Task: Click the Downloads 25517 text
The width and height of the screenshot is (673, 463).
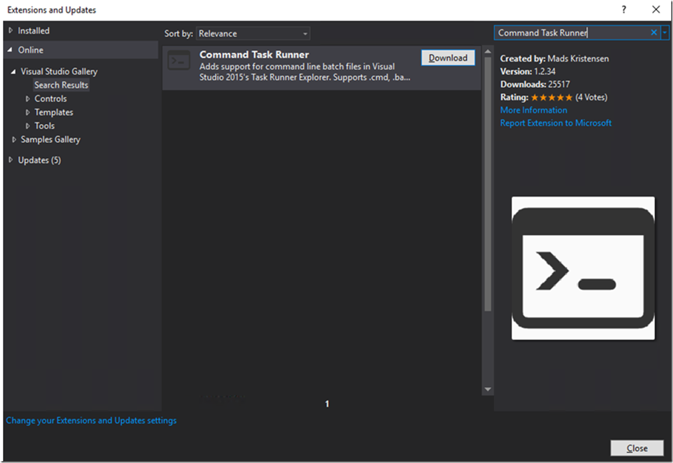Action: (535, 84)
